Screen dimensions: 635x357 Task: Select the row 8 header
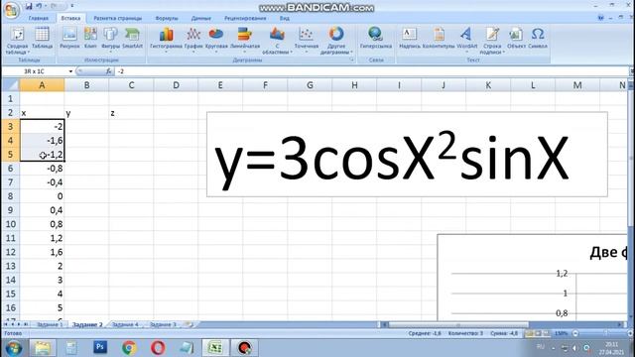point(10,196)
